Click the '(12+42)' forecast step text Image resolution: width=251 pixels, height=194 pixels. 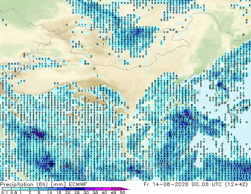click(236, 184)
